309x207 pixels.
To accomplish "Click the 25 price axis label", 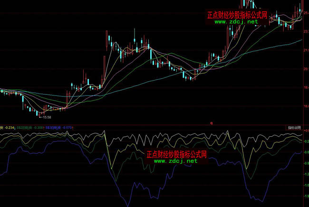I will 306,13.
